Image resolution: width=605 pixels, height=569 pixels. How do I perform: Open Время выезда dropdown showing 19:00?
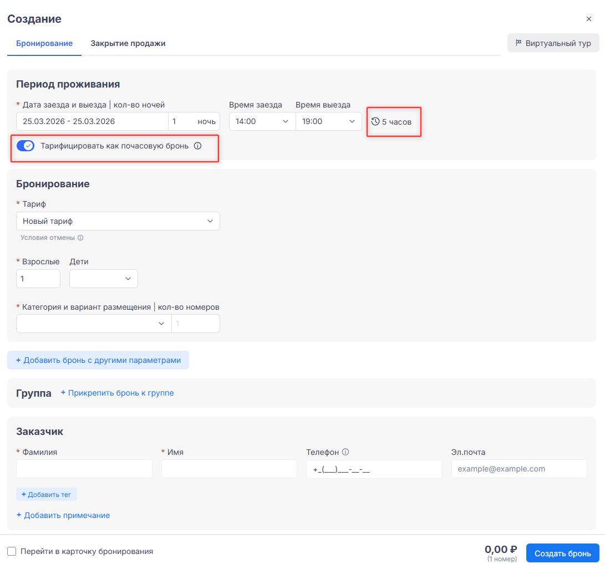coord(328,121)
